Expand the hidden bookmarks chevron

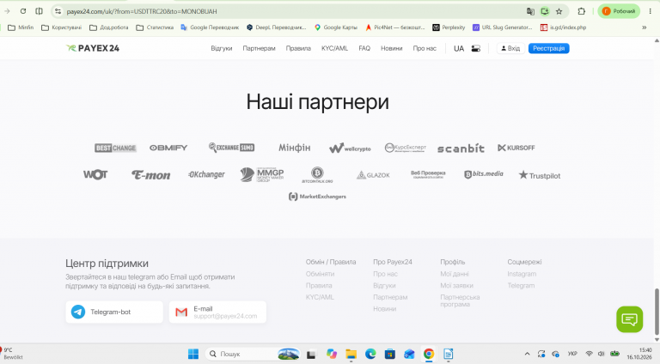tap(644, 27)
